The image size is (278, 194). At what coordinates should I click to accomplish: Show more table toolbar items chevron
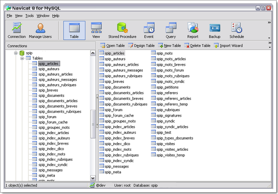tap(269, 43)
